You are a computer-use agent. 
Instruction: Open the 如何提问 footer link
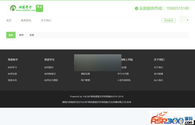49,67
